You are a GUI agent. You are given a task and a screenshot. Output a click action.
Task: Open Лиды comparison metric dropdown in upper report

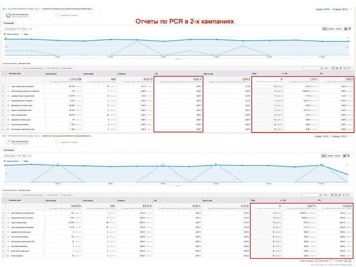click(25, 29)
